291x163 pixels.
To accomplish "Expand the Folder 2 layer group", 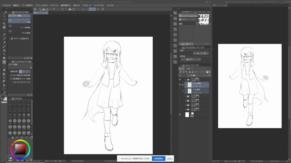I will [x=185, y=105].
